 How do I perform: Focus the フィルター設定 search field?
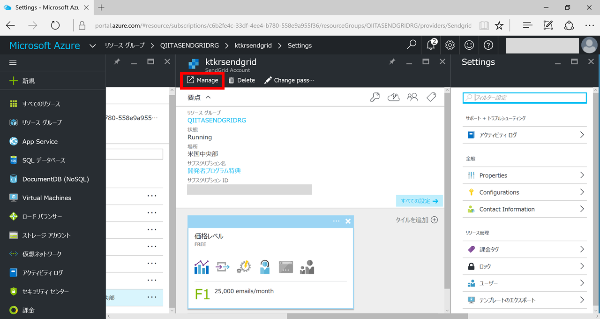[x=525, y=98]
